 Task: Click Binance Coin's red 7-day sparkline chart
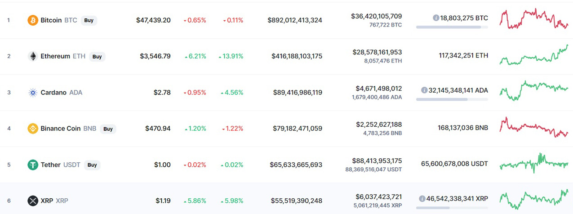point(534,128)
